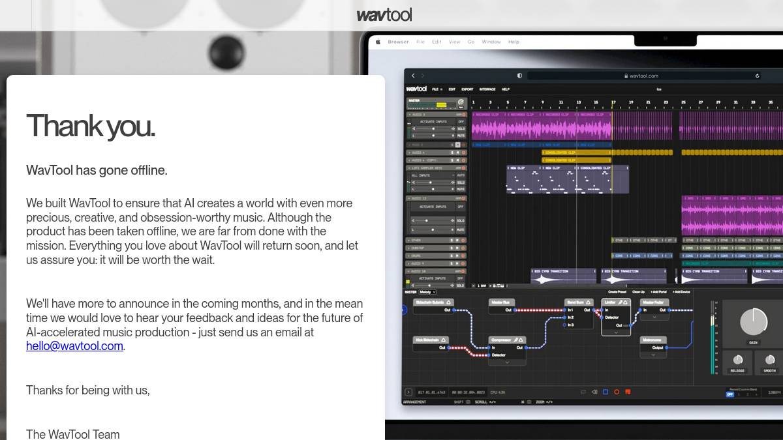Expand the Metronome node chevron
Screen dimensions: 783x440
tap(653, 355)
